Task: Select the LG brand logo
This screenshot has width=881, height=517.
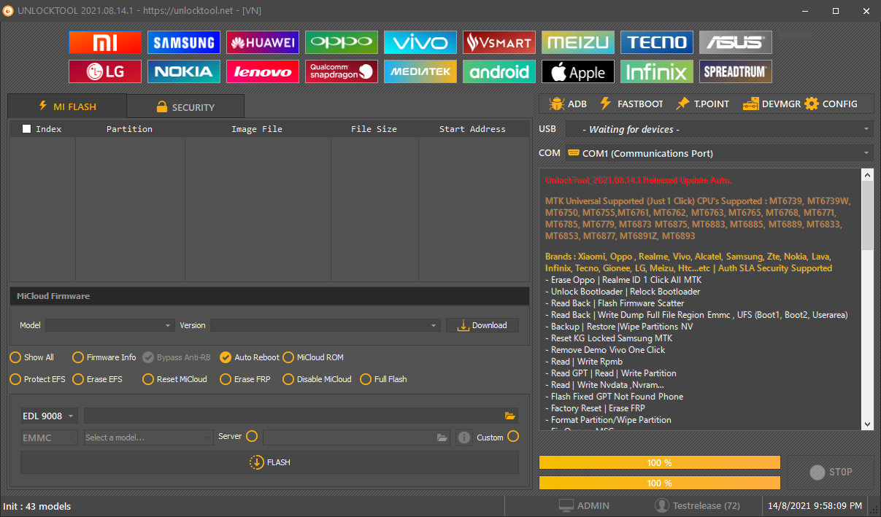Action: pos(105,71)
